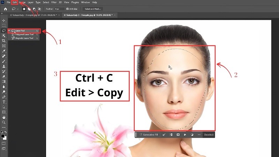Select the Eraser tool
Screen dimensions: 279x157
point(4,76)
